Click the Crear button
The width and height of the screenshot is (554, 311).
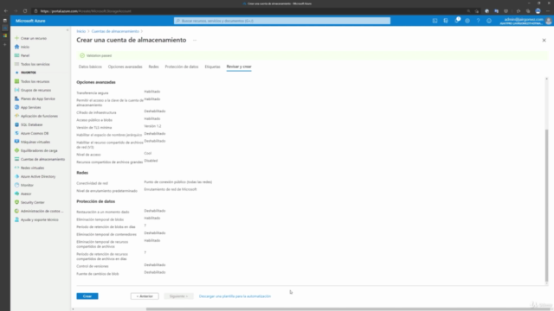click(87, 296)
